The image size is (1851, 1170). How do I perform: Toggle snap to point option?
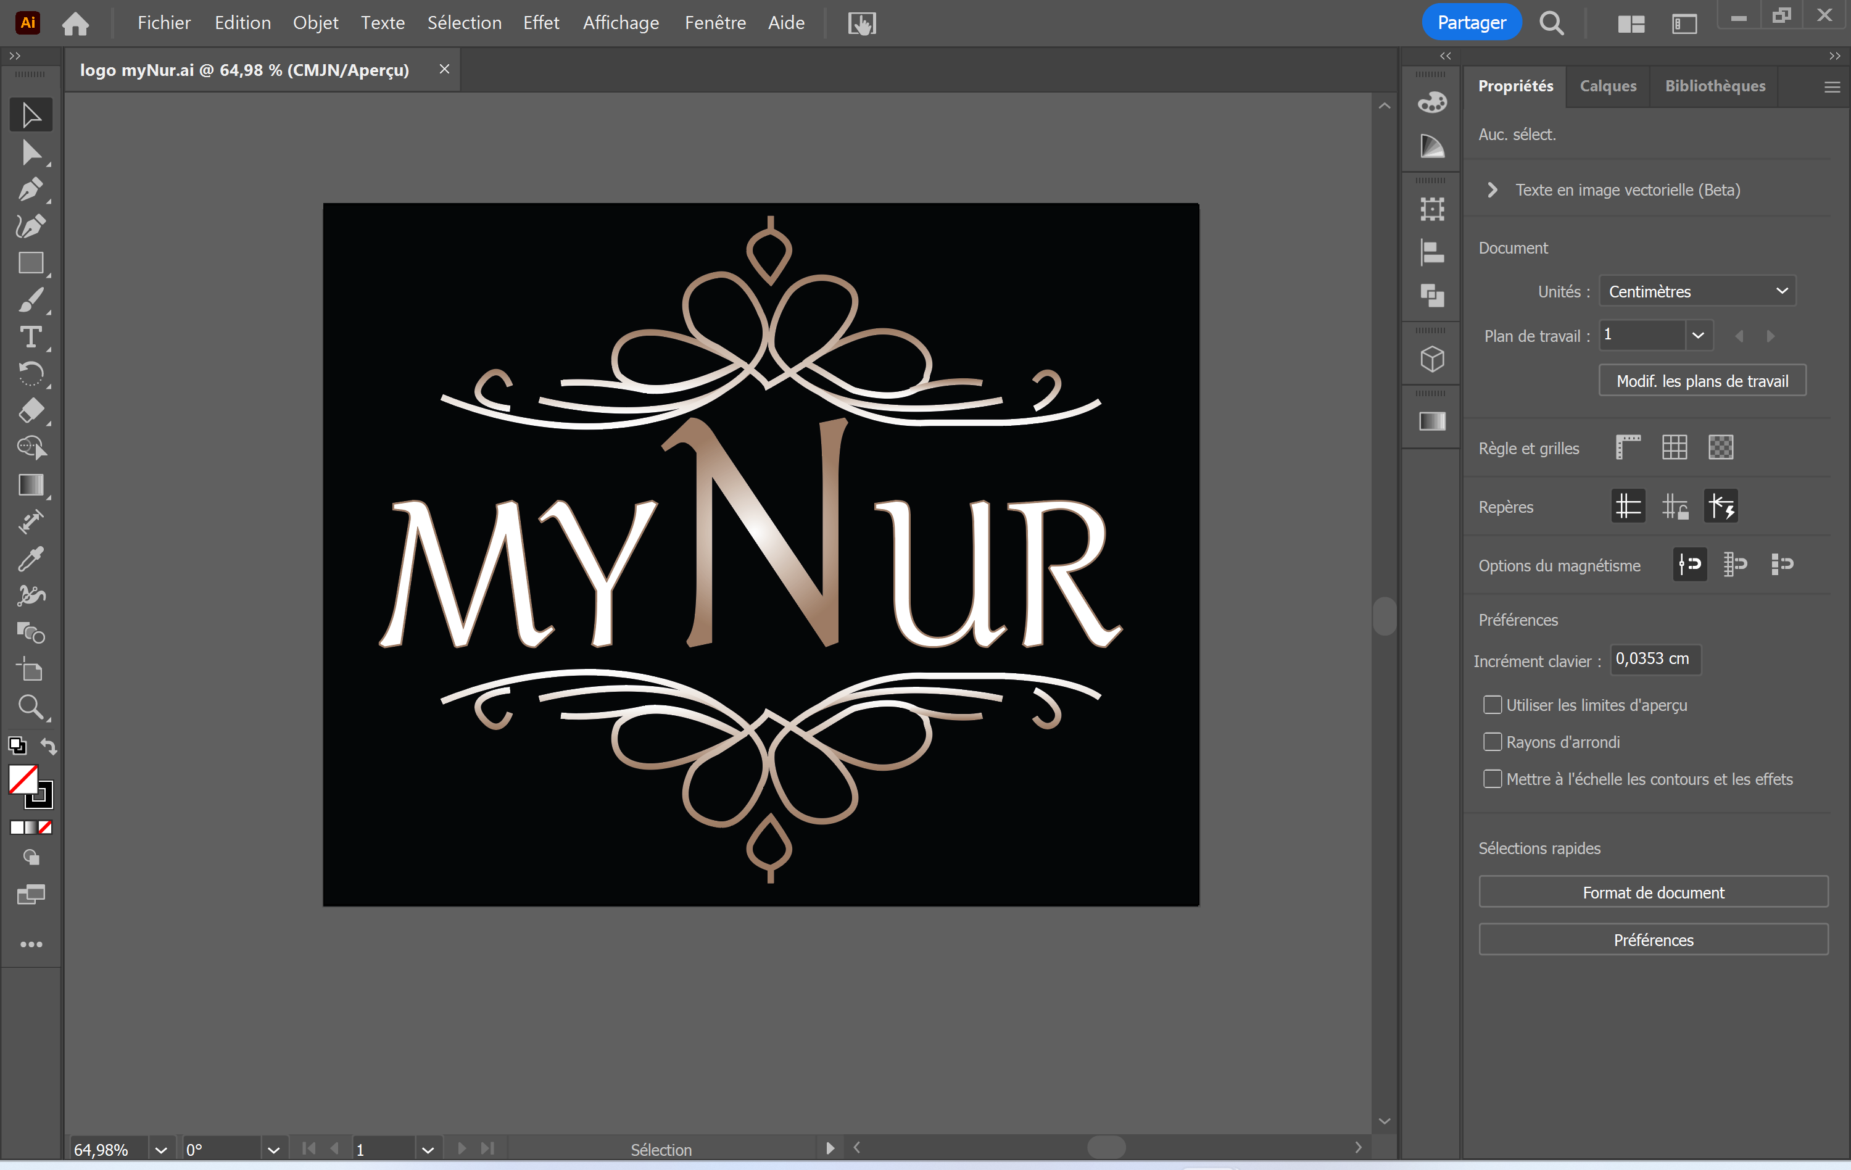tap(1689, 564)
